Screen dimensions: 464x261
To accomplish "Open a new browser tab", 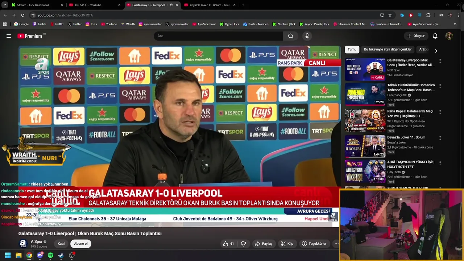I will click(243, 5).
